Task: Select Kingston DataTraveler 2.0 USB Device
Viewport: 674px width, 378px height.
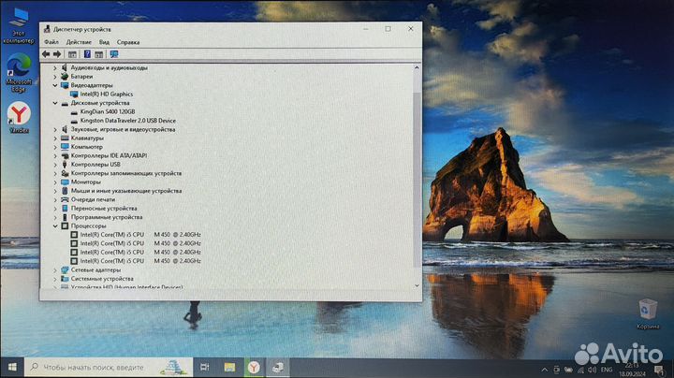Action: 127,121
